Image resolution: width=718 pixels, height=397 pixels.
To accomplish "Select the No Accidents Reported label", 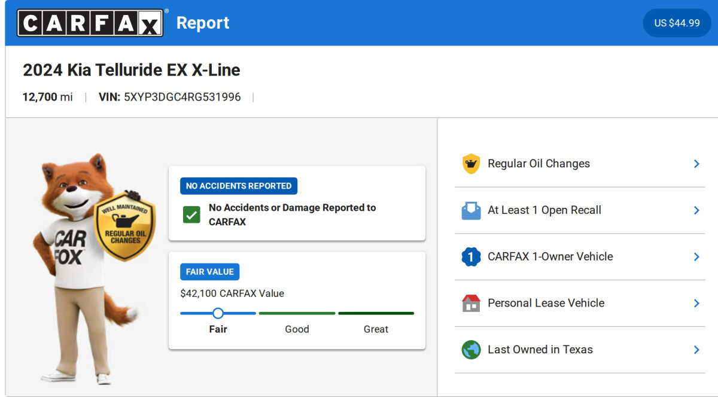I will coord(238,186).
